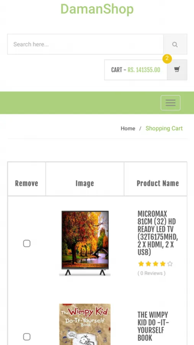Click the yellow cart item count badge
The image size is (194, 345).
(167, 59)
